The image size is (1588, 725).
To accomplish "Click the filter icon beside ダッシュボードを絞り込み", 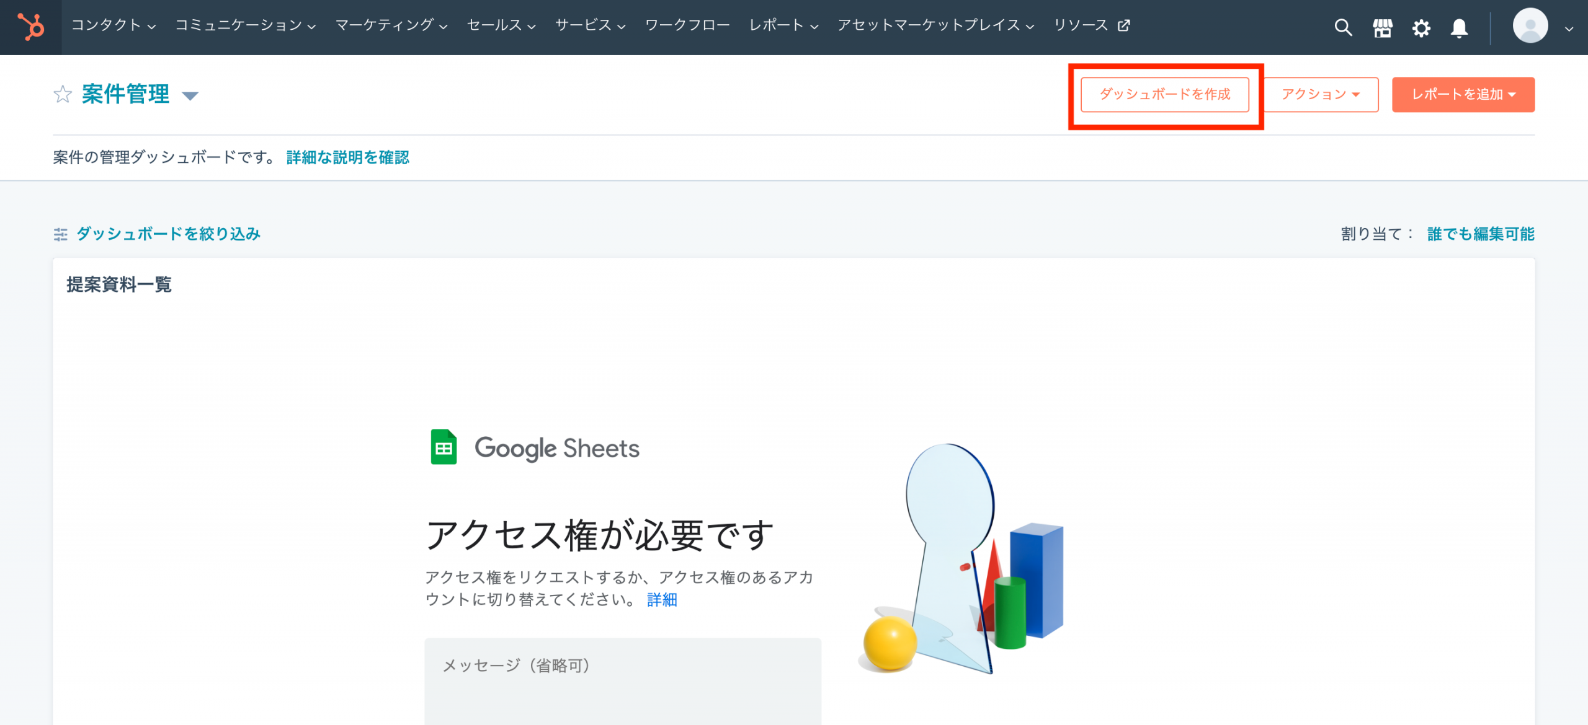I will coord(61,234).
